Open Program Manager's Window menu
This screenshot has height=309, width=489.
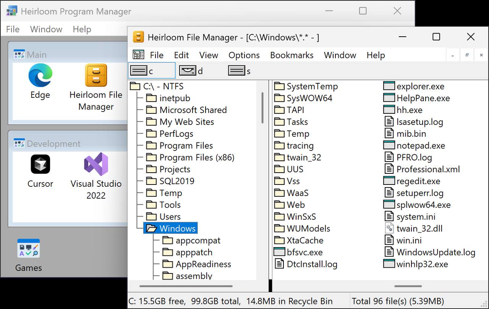coord(46,29)
